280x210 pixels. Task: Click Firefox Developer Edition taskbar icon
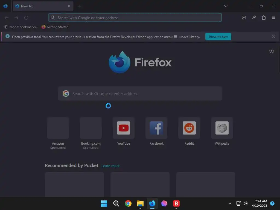tap(152, 203)
